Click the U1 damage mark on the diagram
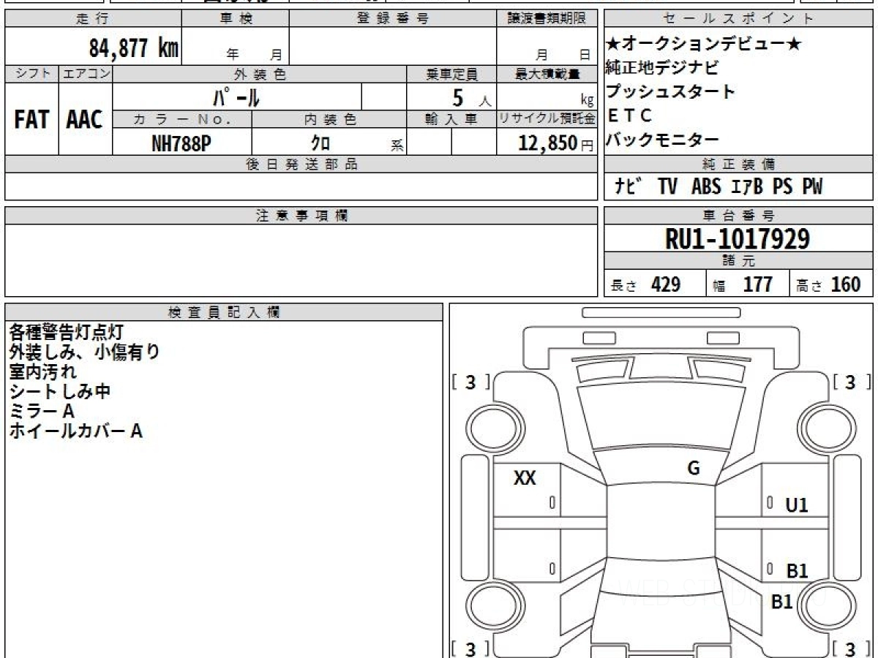 point(796,505)
